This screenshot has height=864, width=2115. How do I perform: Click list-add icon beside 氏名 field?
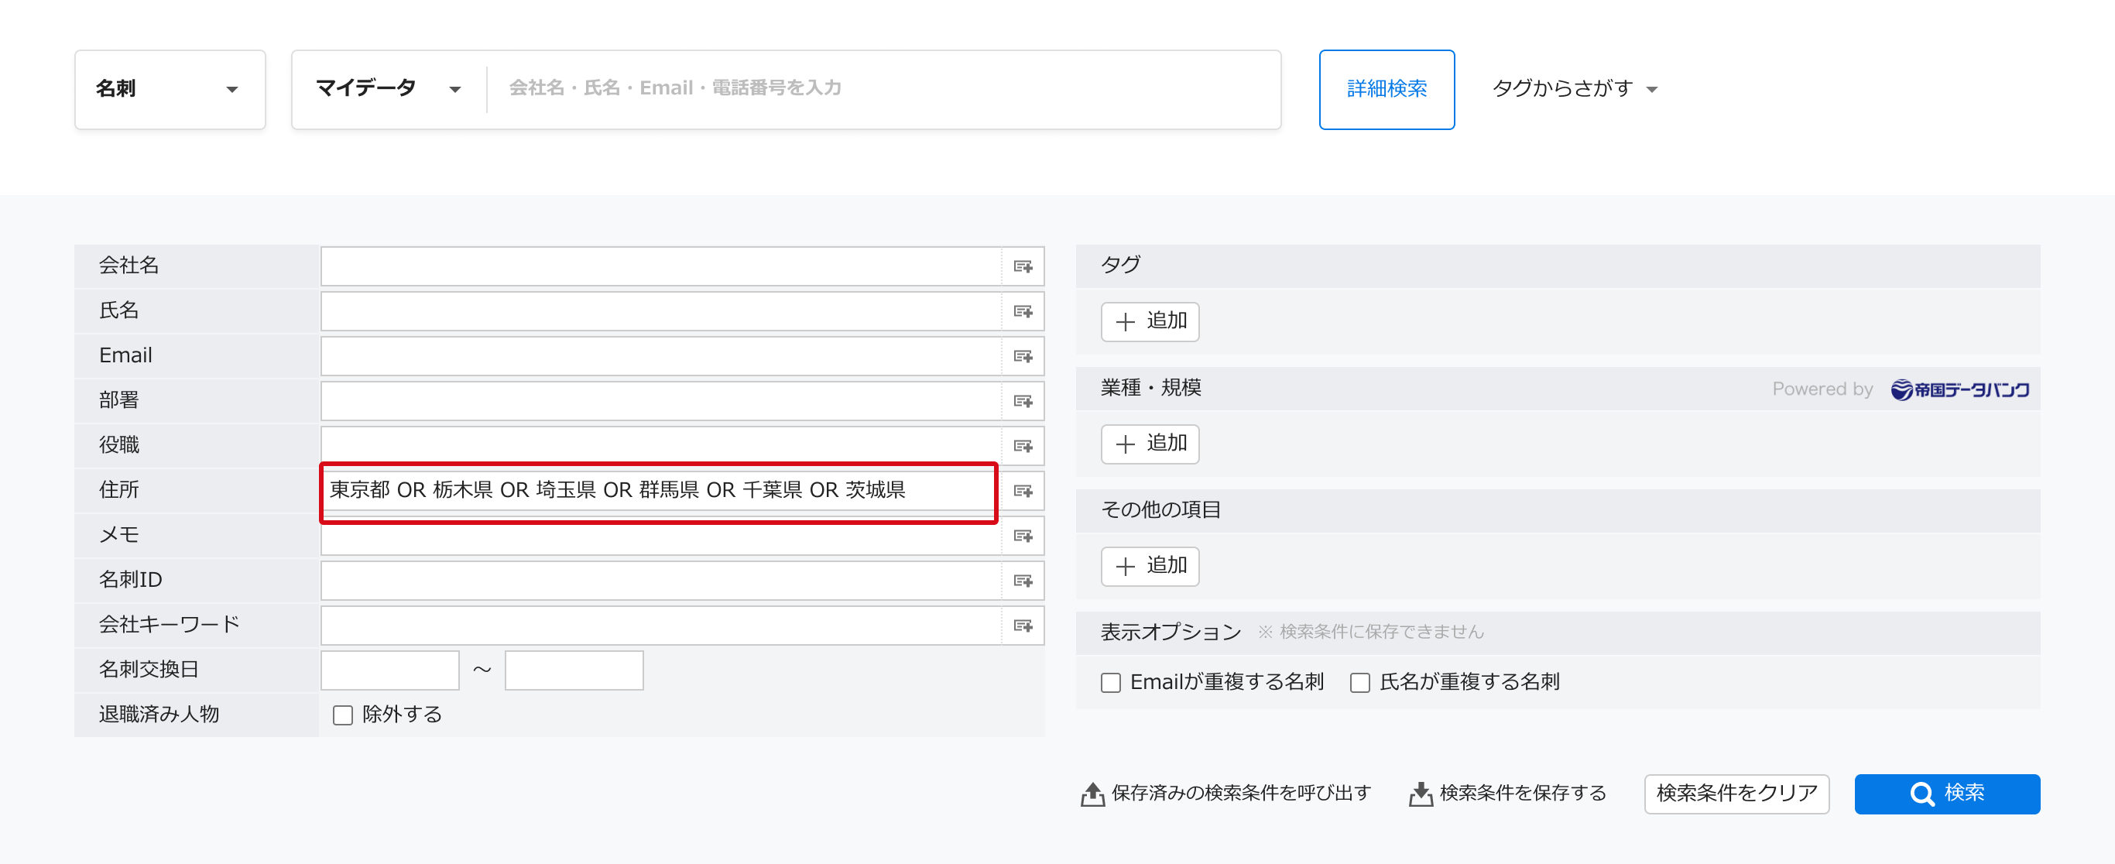[x=1023, y=311]
